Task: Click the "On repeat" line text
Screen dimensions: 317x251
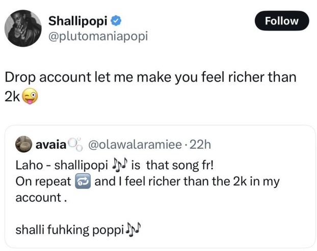Action: (38, 180)
